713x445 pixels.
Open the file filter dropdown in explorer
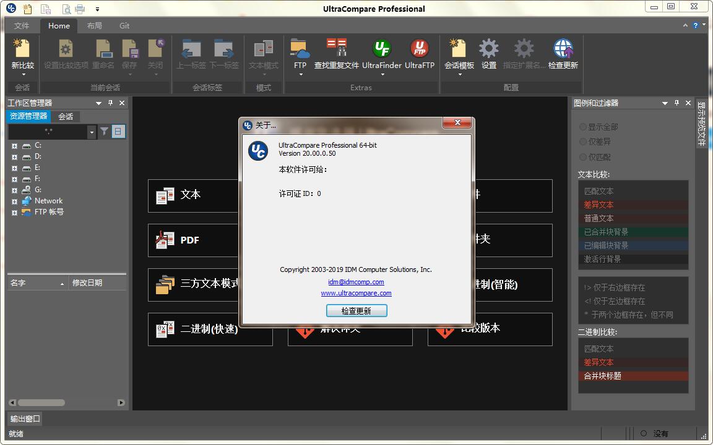point(92,132)
